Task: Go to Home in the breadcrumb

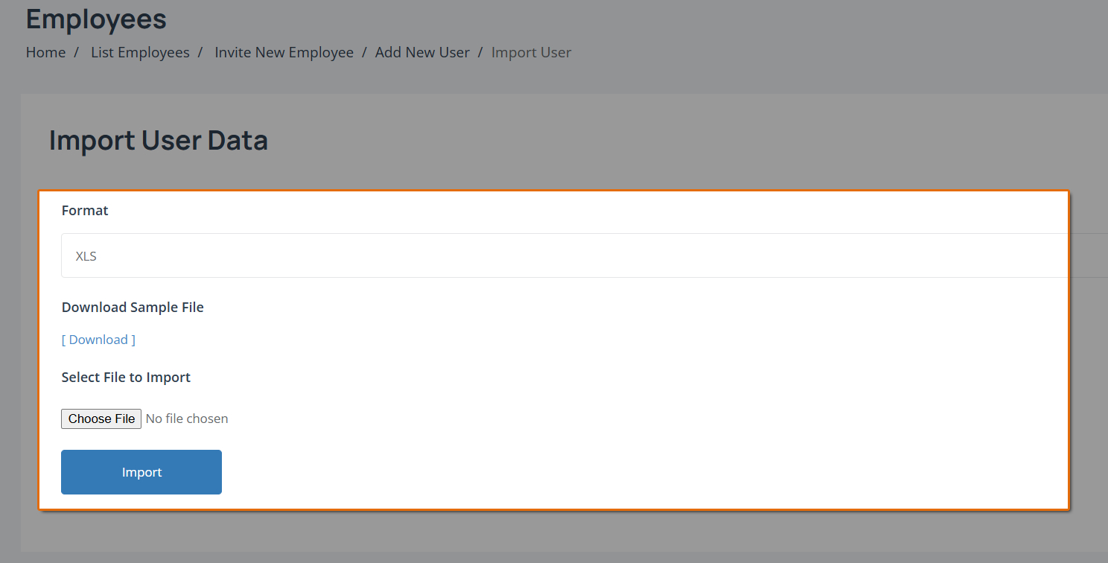Action: 45,52
